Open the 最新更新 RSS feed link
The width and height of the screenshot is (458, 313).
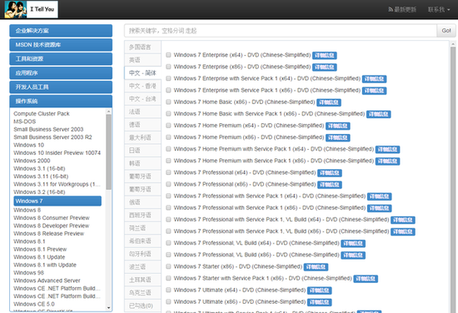tap(402, 10)
